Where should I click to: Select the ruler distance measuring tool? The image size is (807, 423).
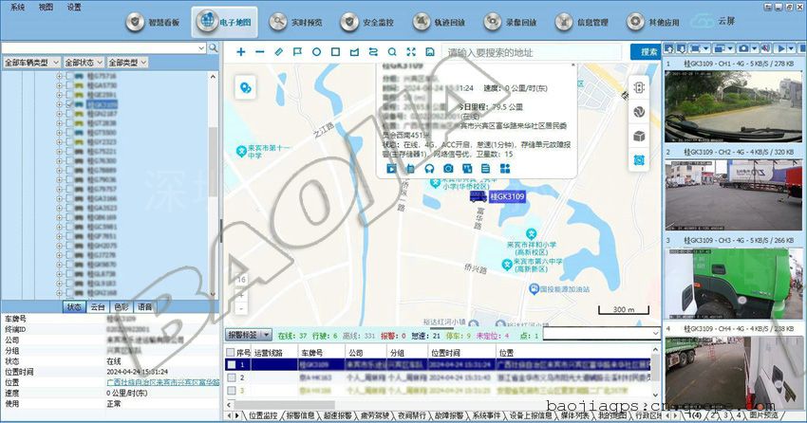pos(278,52)
